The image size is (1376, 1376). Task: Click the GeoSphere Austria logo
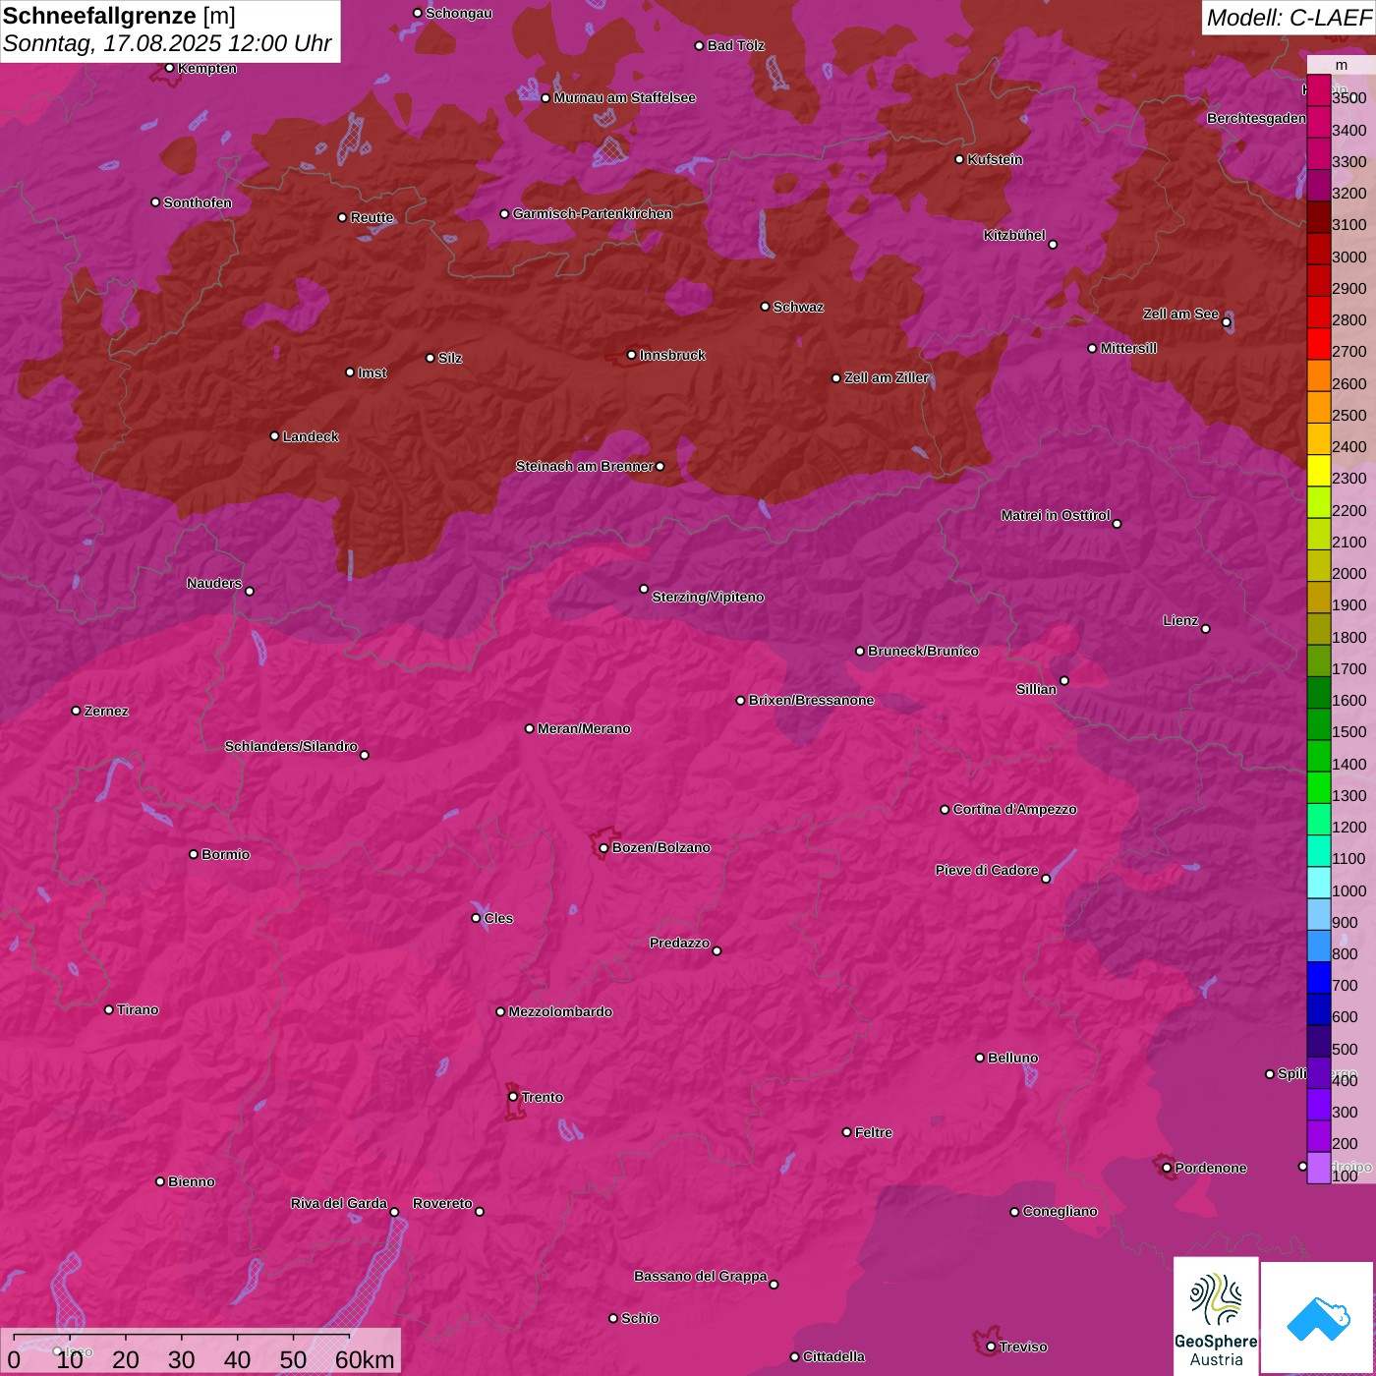click(1216, 1315)
